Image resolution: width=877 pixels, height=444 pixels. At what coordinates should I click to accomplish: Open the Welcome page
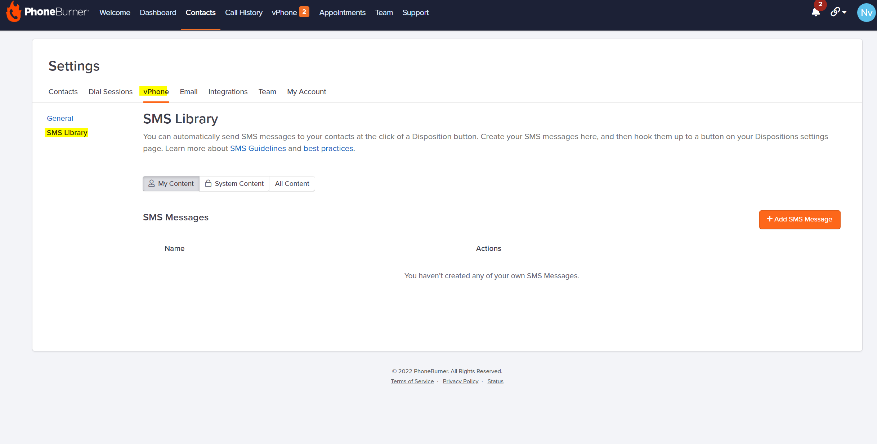115,13
